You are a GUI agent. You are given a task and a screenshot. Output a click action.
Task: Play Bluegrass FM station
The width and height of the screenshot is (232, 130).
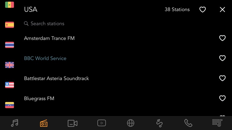click(x=39, y=99)
